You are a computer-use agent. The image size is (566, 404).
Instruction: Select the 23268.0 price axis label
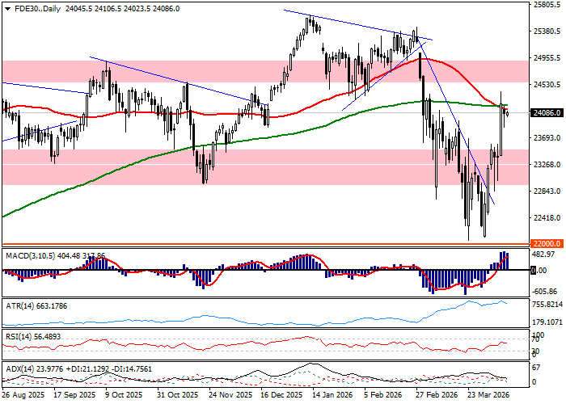[x=547, y=164]
